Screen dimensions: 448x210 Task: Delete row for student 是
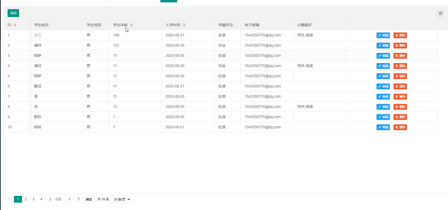coord(400,97)
